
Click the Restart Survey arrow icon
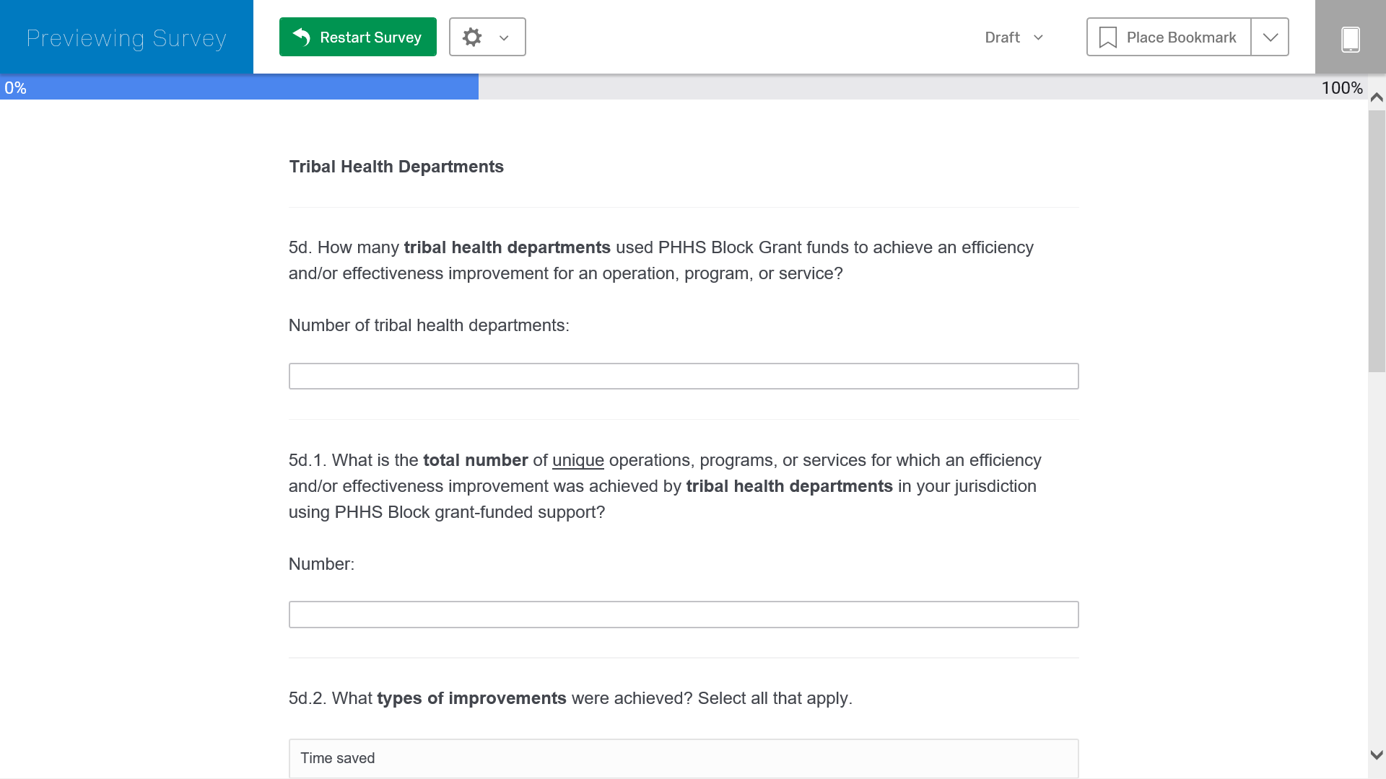click(302, 38)
